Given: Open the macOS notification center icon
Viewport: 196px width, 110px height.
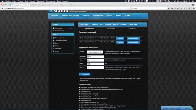Looking at the screenshot, I should tap(193, 1).
